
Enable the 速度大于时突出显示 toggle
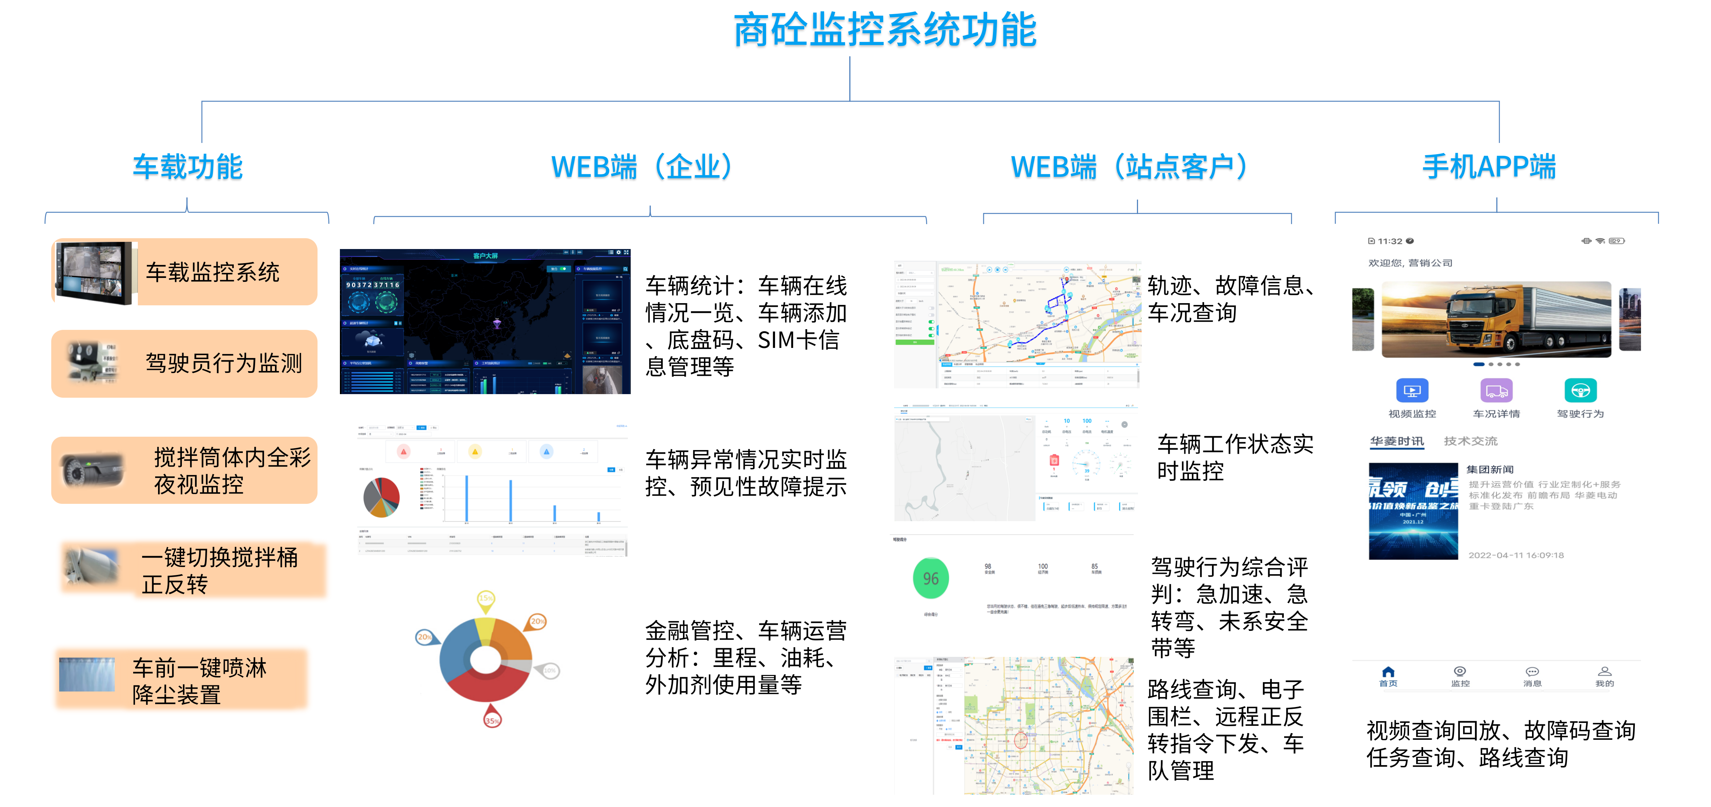coord(931,308)
